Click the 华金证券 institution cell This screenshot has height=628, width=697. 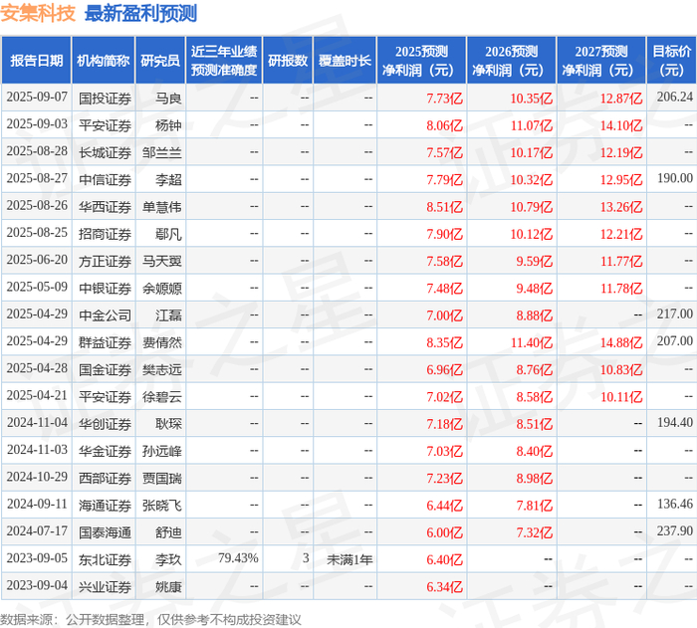(x=105, y=451)
